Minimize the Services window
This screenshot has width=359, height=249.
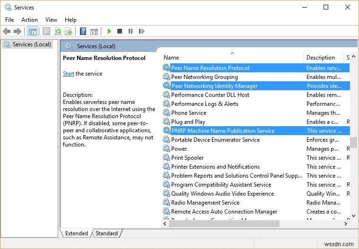click(x=305, y=7)
